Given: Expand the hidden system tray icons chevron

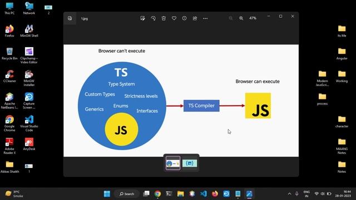Looking at the screenshot, I should pyautogui.click(x=289, y=194).
